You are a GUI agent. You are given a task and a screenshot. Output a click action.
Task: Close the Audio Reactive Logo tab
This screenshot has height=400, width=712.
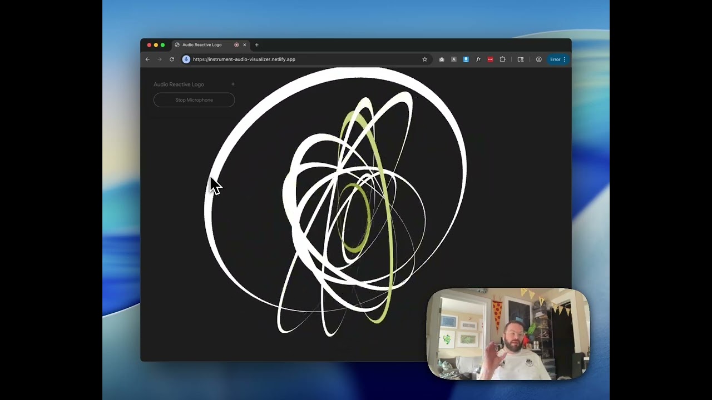[245, 45]
